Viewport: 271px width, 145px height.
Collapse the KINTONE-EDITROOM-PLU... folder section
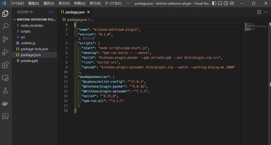click(34, 19)
